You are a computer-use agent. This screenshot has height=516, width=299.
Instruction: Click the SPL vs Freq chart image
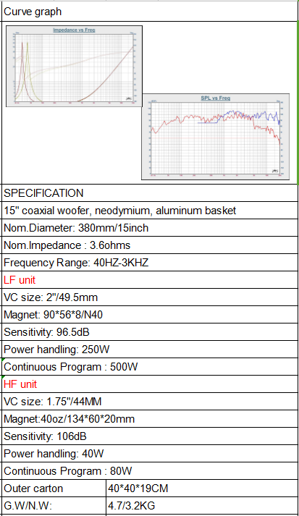[215, 137]
